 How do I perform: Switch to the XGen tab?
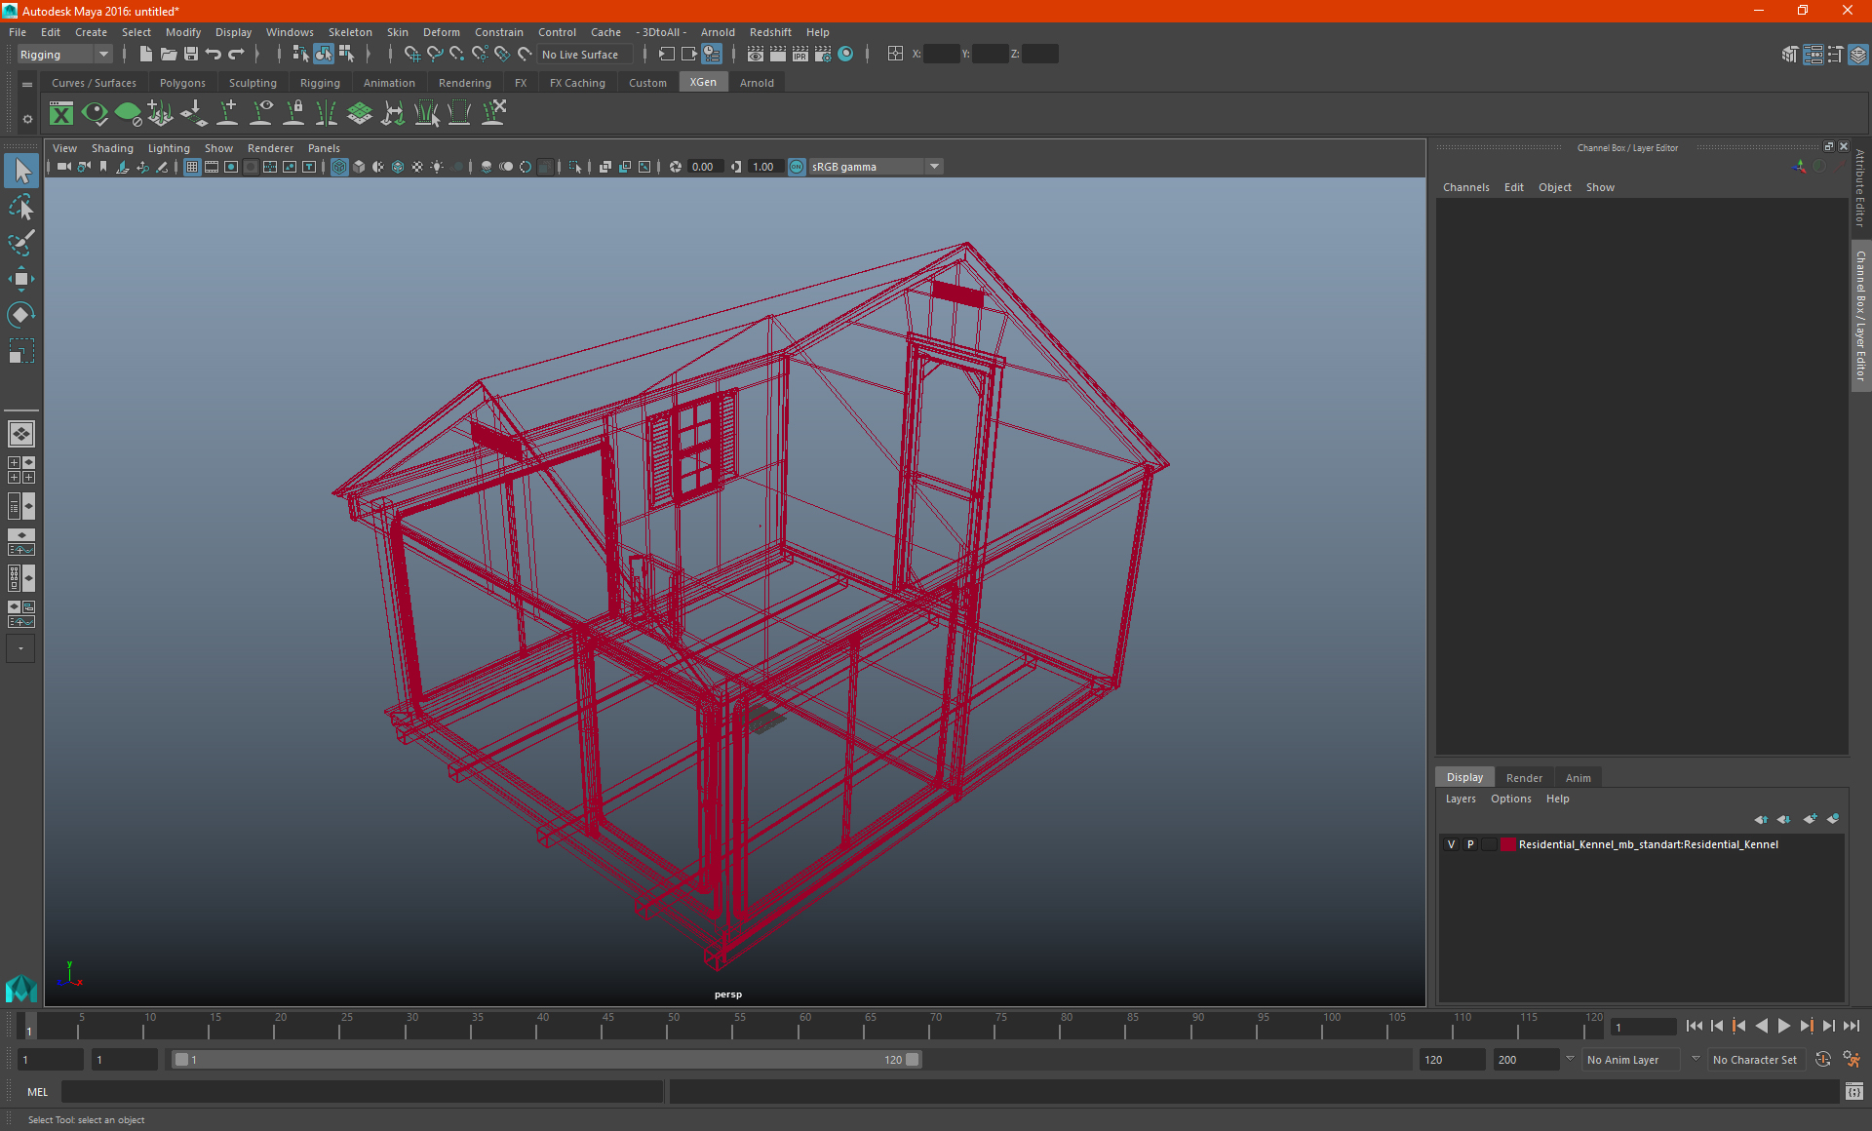703,83
